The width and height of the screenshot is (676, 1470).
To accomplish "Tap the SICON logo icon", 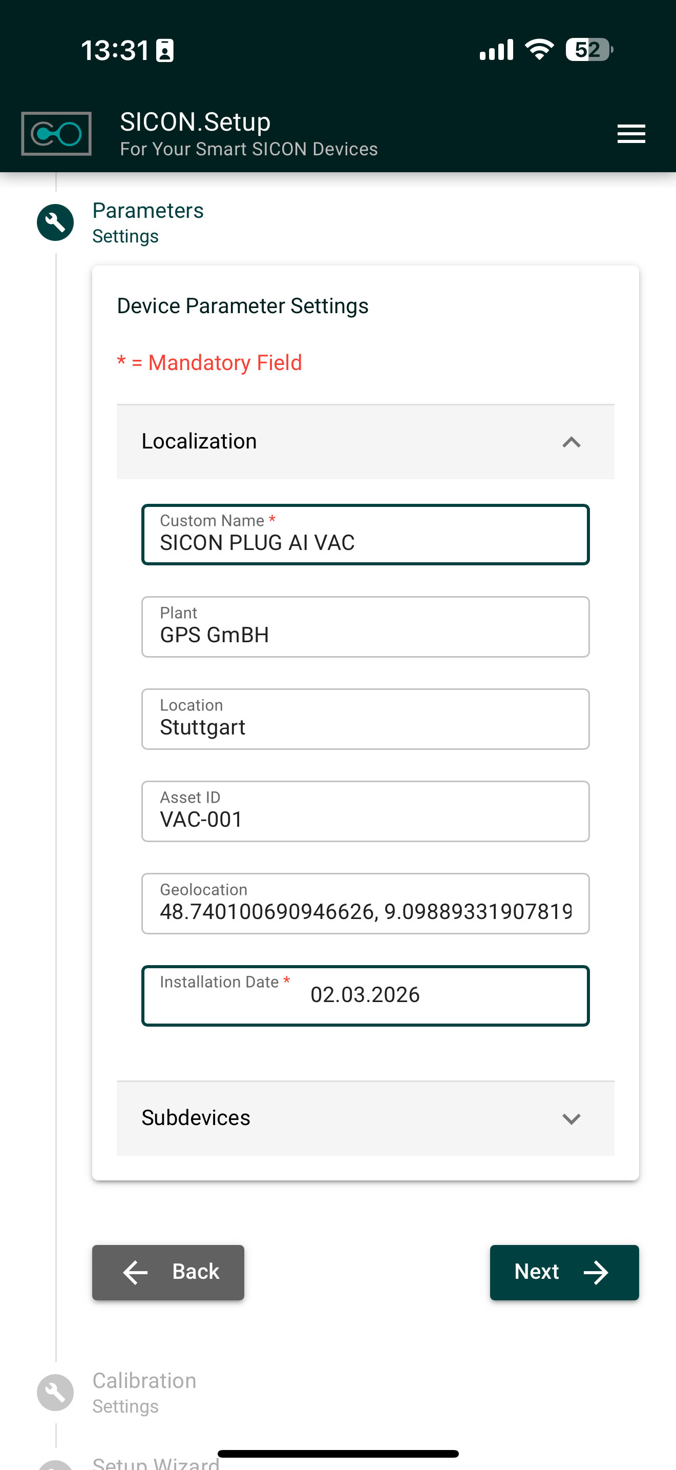I will [x=56, y=134].
